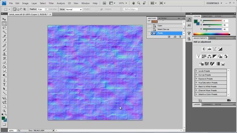The height and width of the screenshot is (133, 237).
Task: Select the Eraser tool
Action: [4, 62]
